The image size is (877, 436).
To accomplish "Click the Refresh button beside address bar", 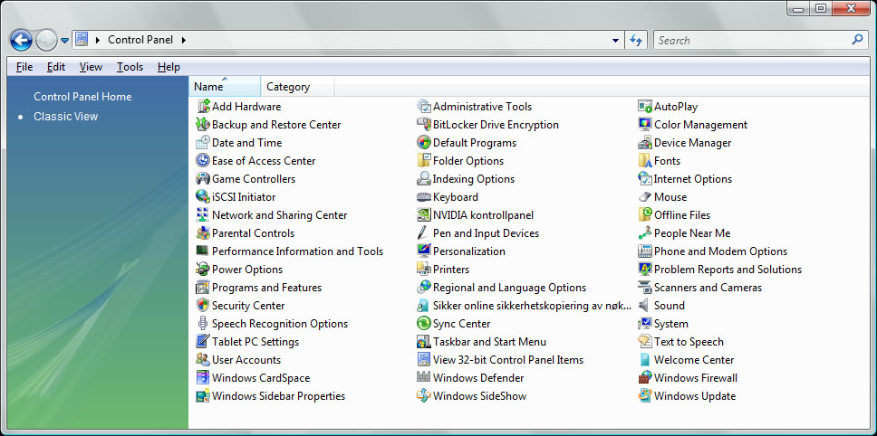I will 636,40.
